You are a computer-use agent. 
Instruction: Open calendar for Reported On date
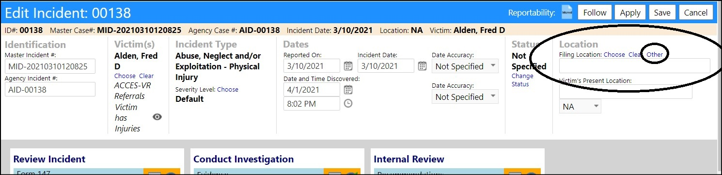tap(348, 66)
